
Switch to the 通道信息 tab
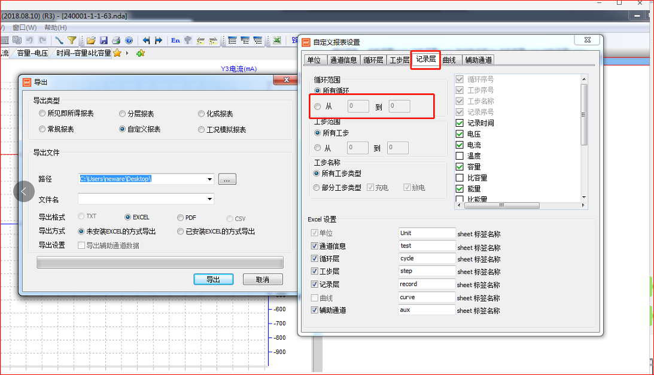343,60
